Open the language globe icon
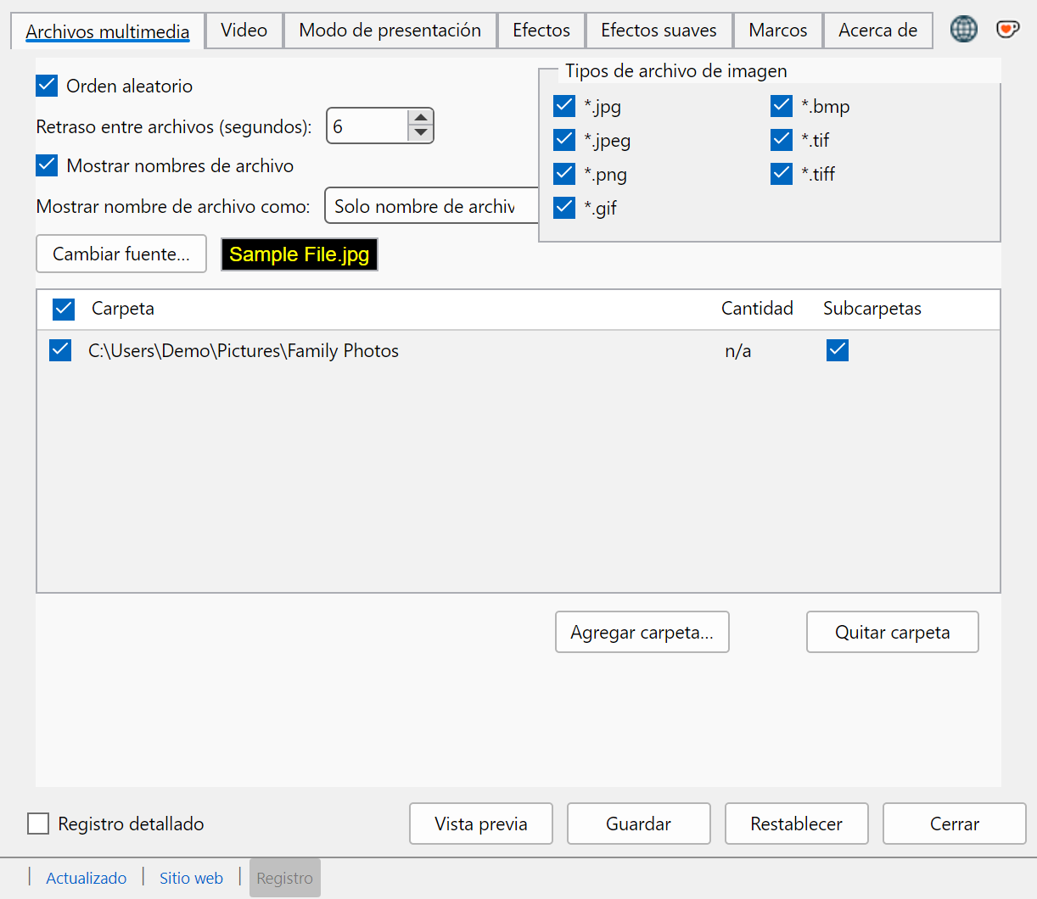 [963, 29]
